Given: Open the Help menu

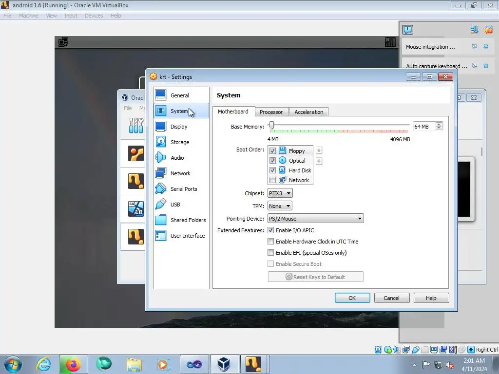Looking at the screenshot, I should [116, 16].
